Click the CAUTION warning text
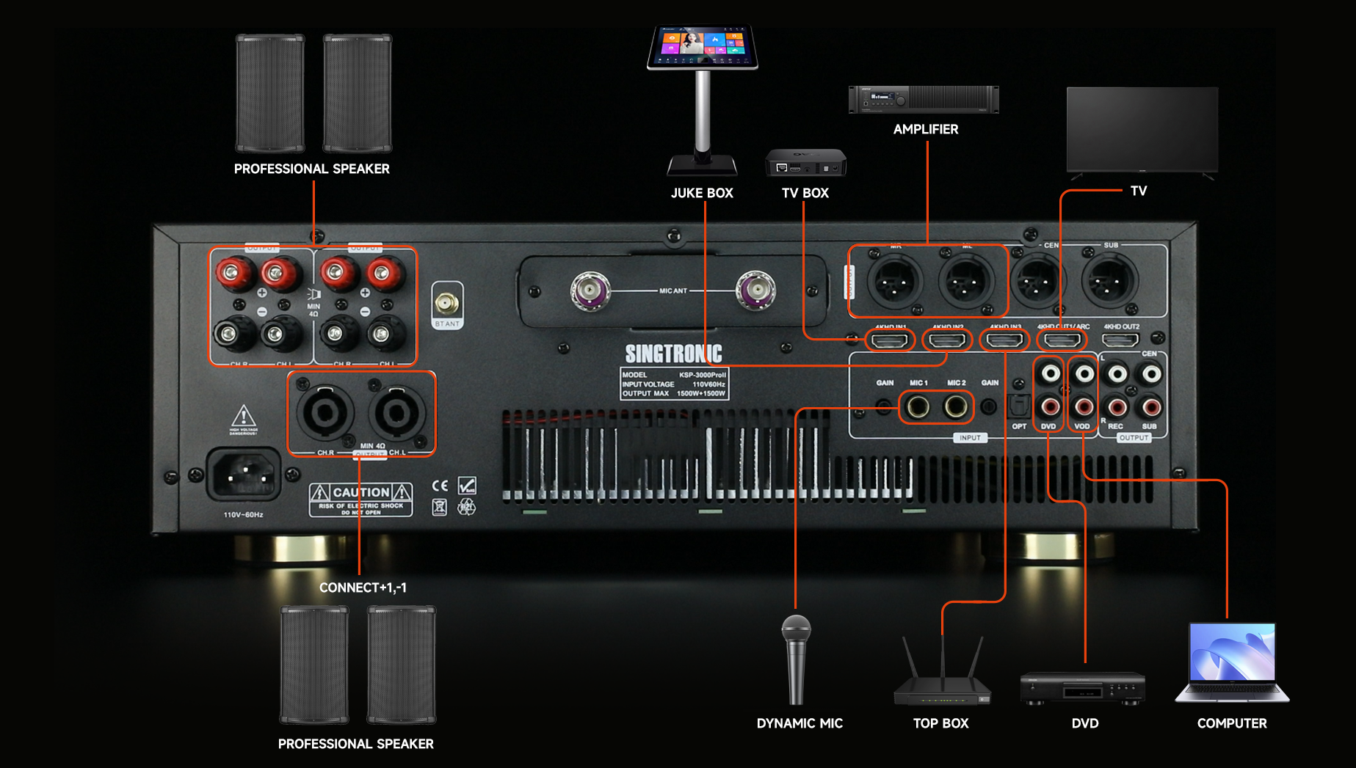The height and width of the screenshot is (768, 1356). tap(361, 492)
